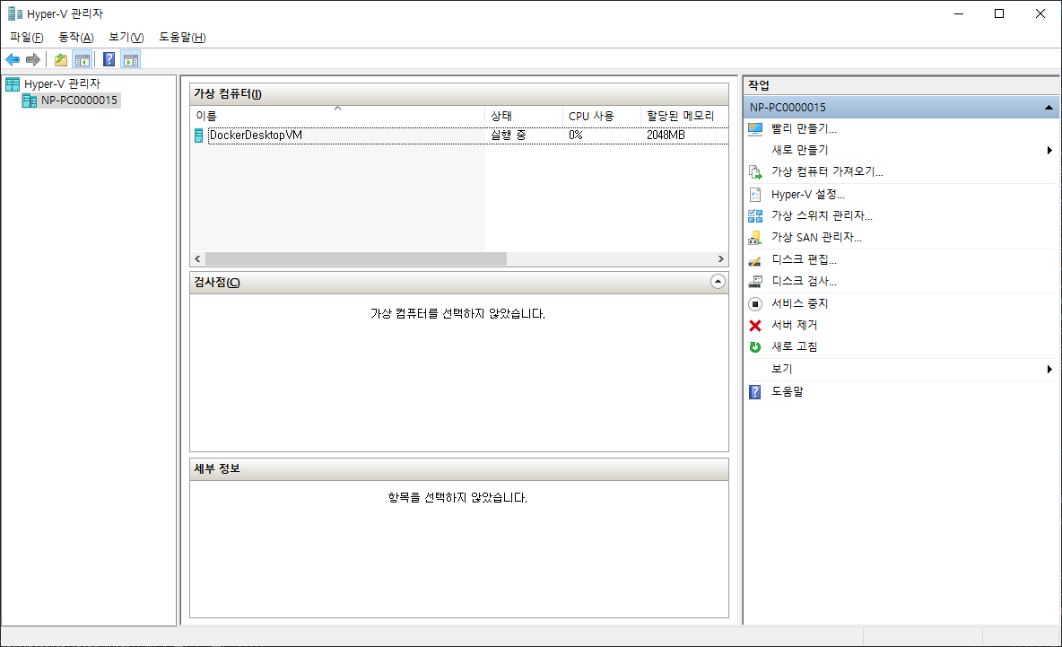Click 가상 컴퓨터 가져오기 icon
The image size is (1062, 647).
pyautogui.click(x=755, y=172)
